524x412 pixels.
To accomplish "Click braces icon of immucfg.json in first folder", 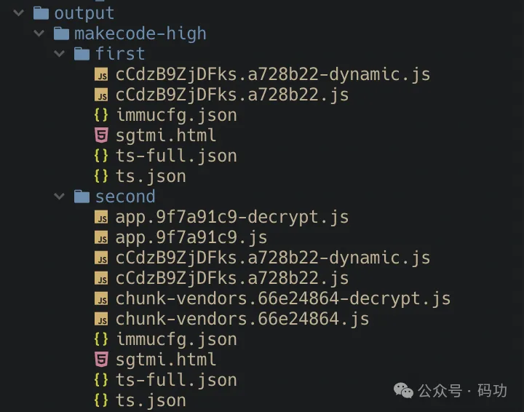I will pyautogui.click(x=101, y=115).
